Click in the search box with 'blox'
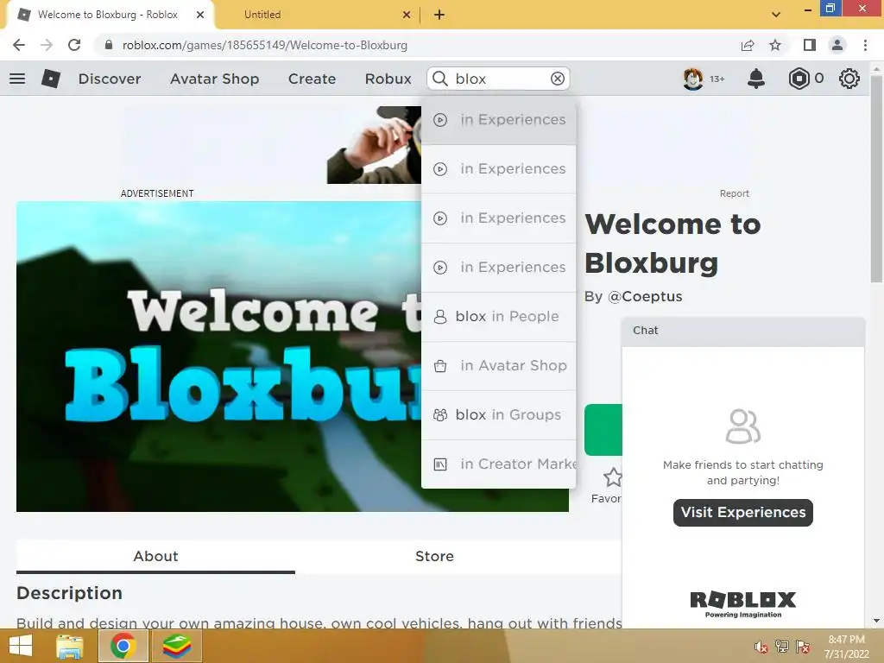Viewport: 884px width, 663px height. (x=499, y=79)
